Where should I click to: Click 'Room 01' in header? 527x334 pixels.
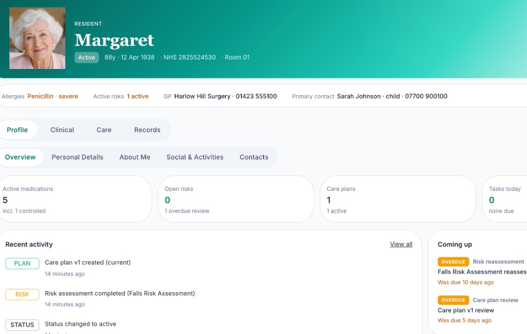237,58
